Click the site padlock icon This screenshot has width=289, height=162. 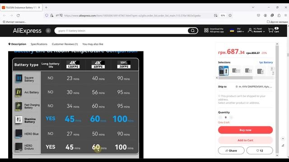coord(52,15)
